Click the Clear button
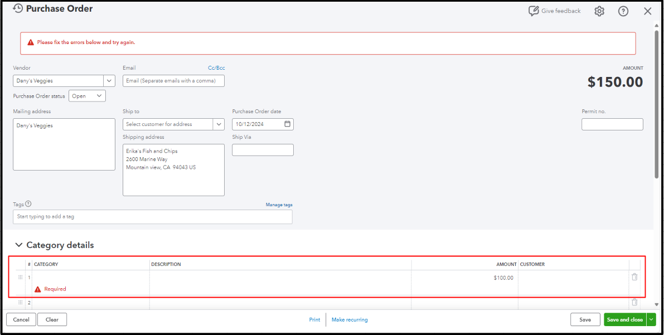This screenshot has width=664, height=335. [52, 320]
